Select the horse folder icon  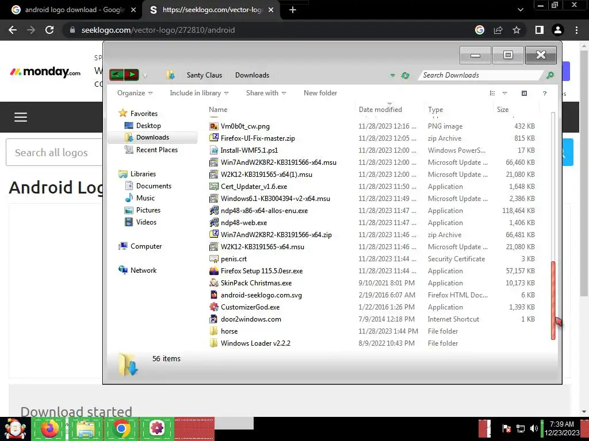click(214, 331)
